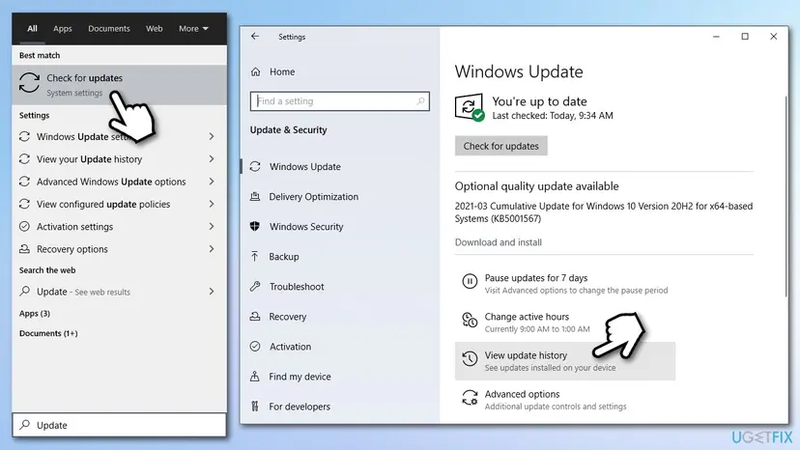Click the Windows Security shield icon

coord(255,227)
